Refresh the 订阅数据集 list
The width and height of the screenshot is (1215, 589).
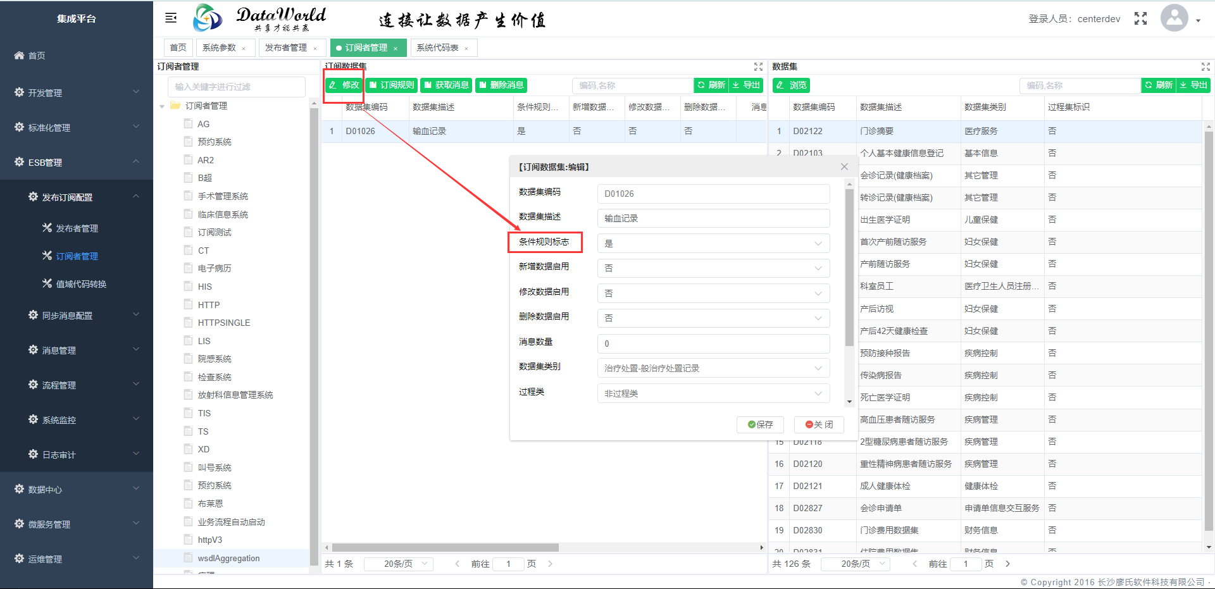click(711, 85)
